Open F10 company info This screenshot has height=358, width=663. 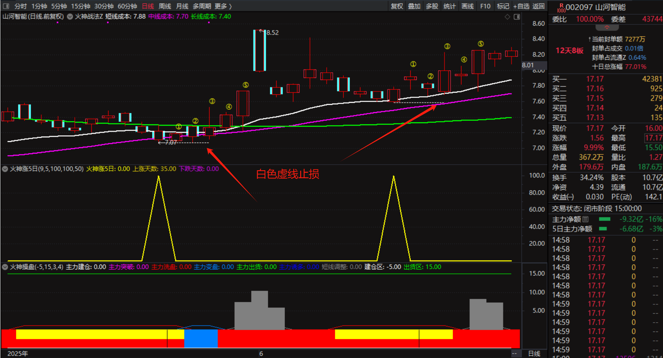tap(485, 6)
